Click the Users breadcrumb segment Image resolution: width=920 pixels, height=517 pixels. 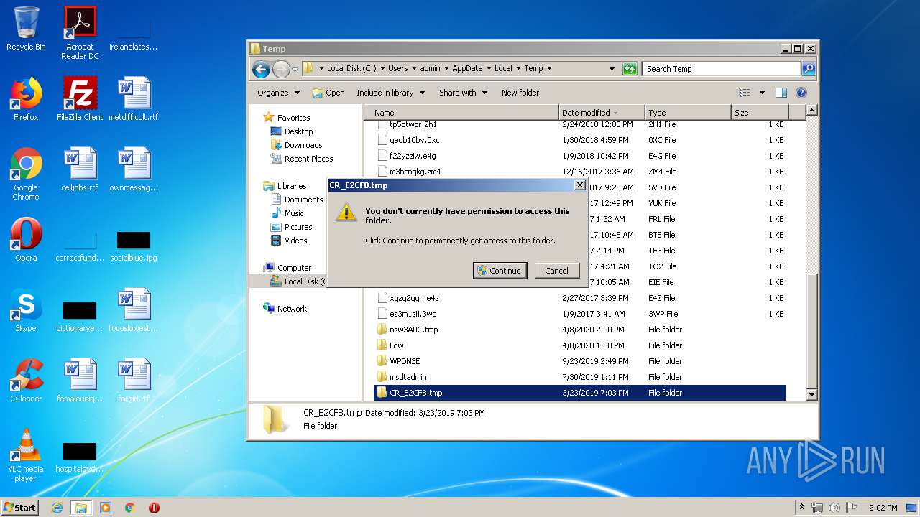398,69
